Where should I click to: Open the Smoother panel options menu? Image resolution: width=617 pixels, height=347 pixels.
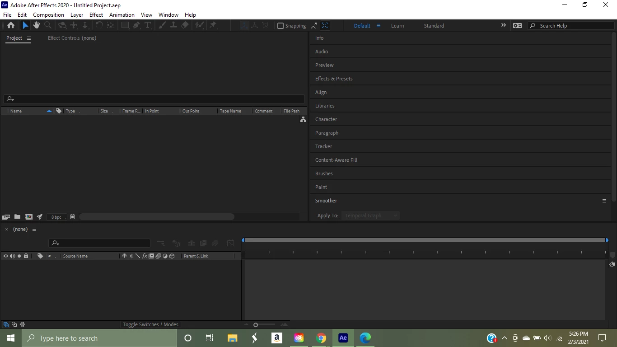click(604, 201)
